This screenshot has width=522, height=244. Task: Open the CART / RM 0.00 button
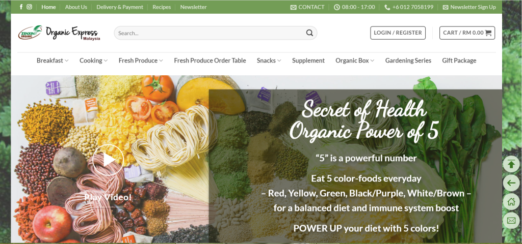pyautogui.click(x=467, y=33)
